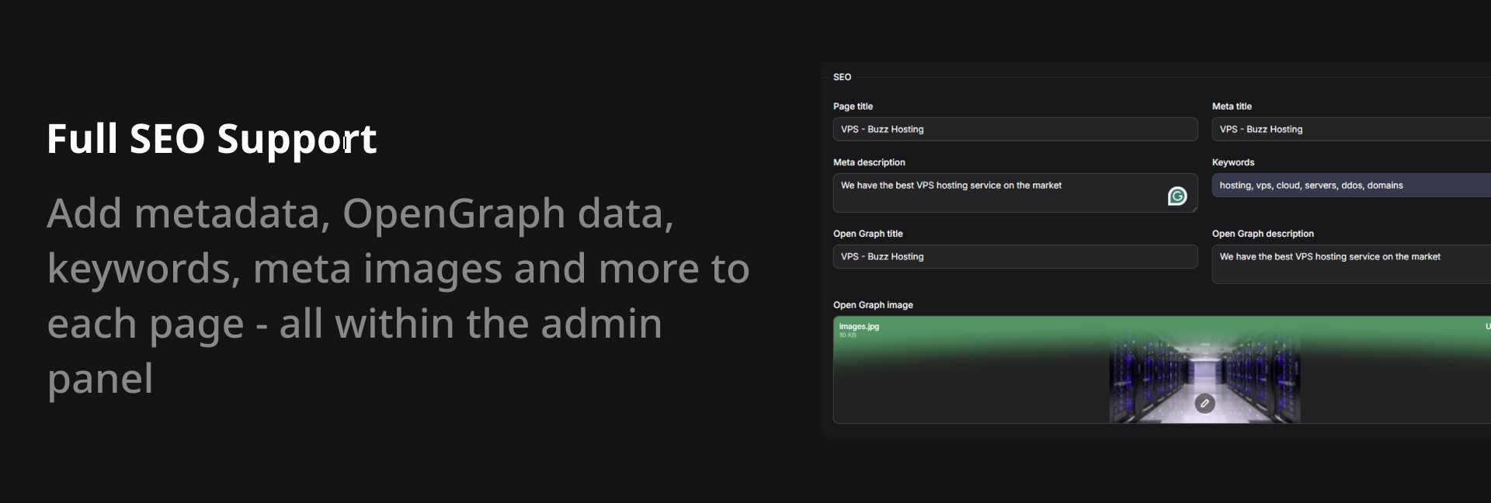Click the images.jpg file name
The width and height of the screenshot is (1491, 503).
(x=859, y=327)
